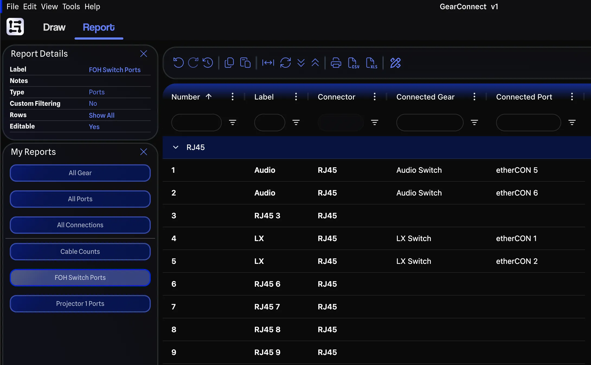Screen dimensions: 591x365
Task: Open the Projector 1 Ports report
Action: point(80,304)
